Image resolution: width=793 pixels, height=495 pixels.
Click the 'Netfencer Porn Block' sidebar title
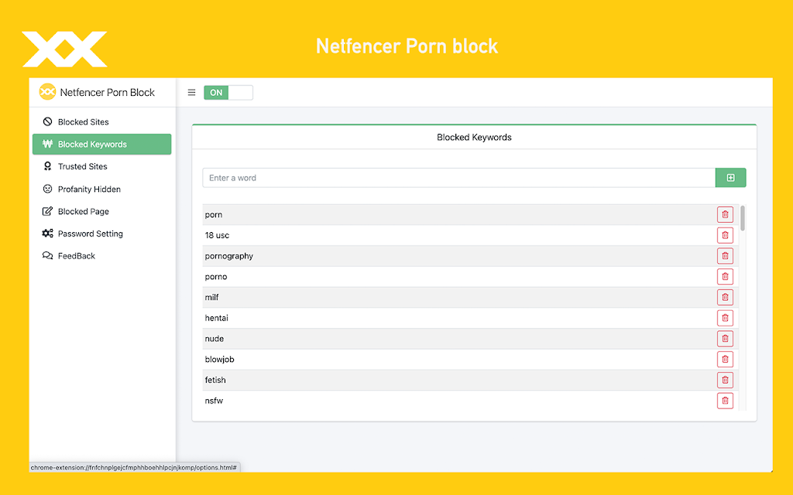tap(107, 93)
